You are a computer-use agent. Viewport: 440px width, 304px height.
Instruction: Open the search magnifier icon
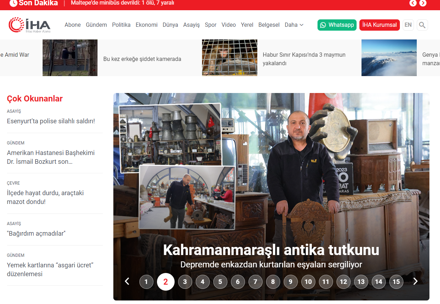coord(422,25)
